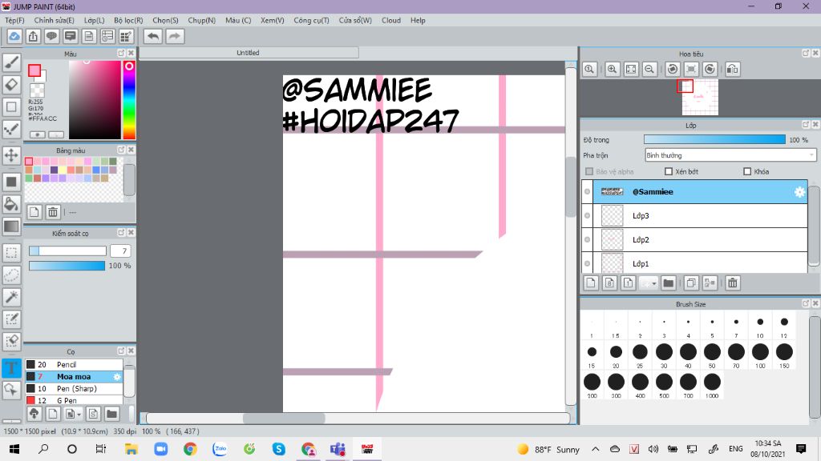The height and width of the screenshot is (461, 821).
Task: Open the Cửa sổ(W) menu
Action: pos(355,20)
